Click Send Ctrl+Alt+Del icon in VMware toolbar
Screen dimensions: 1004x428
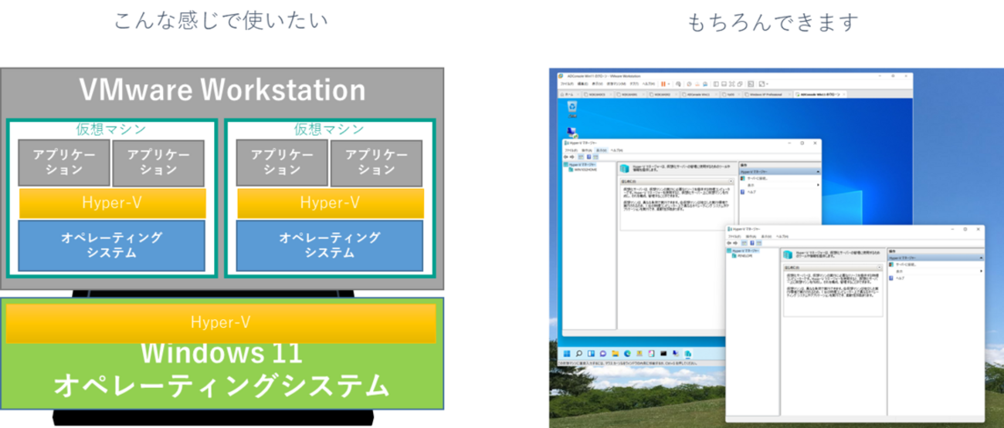(679, 84)
